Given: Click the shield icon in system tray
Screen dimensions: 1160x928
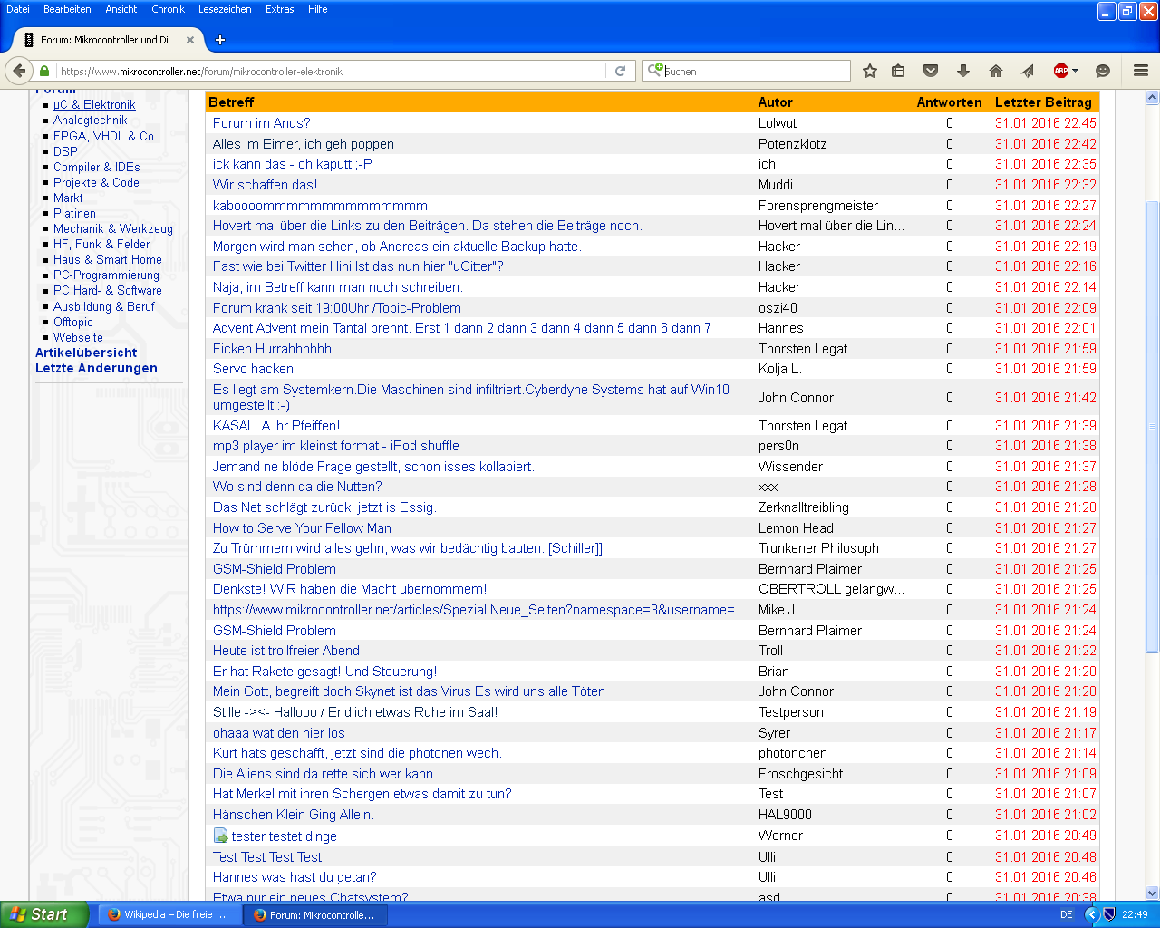Looking at the screenshot, I should point(1109,914).
